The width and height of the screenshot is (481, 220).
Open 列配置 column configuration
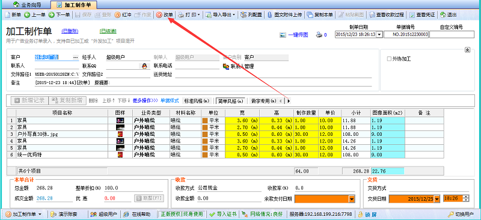[251, 15]
